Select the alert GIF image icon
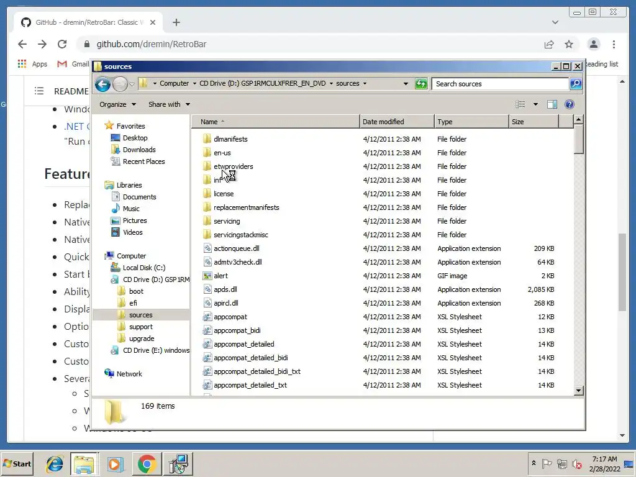Screen dimensions: 636x477 [x=207, y=276]
